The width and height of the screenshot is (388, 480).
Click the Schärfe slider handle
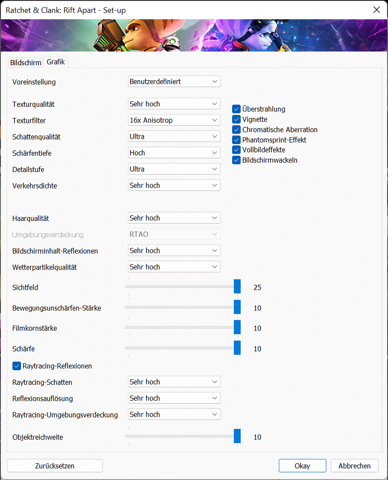pos(237,347)
